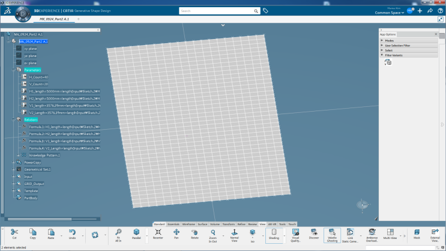Click the search magnifier button

(x=256, y=11)
